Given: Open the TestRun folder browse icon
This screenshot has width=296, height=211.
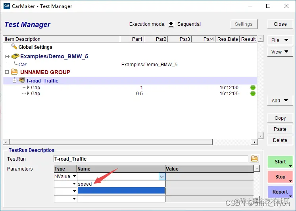Looking at the screenshot, I should pyautogui.click(x=254, y=159).
